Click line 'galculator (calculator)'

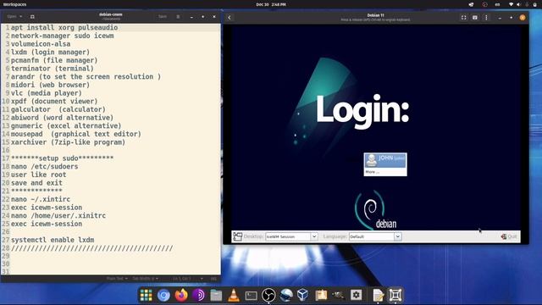coord(58,109)
